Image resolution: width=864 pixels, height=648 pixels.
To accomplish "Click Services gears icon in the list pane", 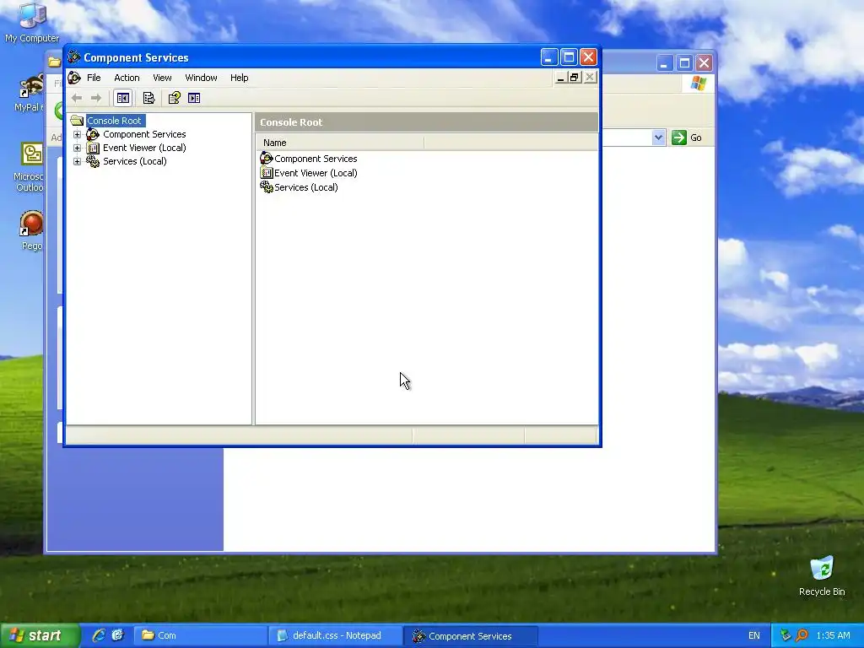I will [266, 187].
